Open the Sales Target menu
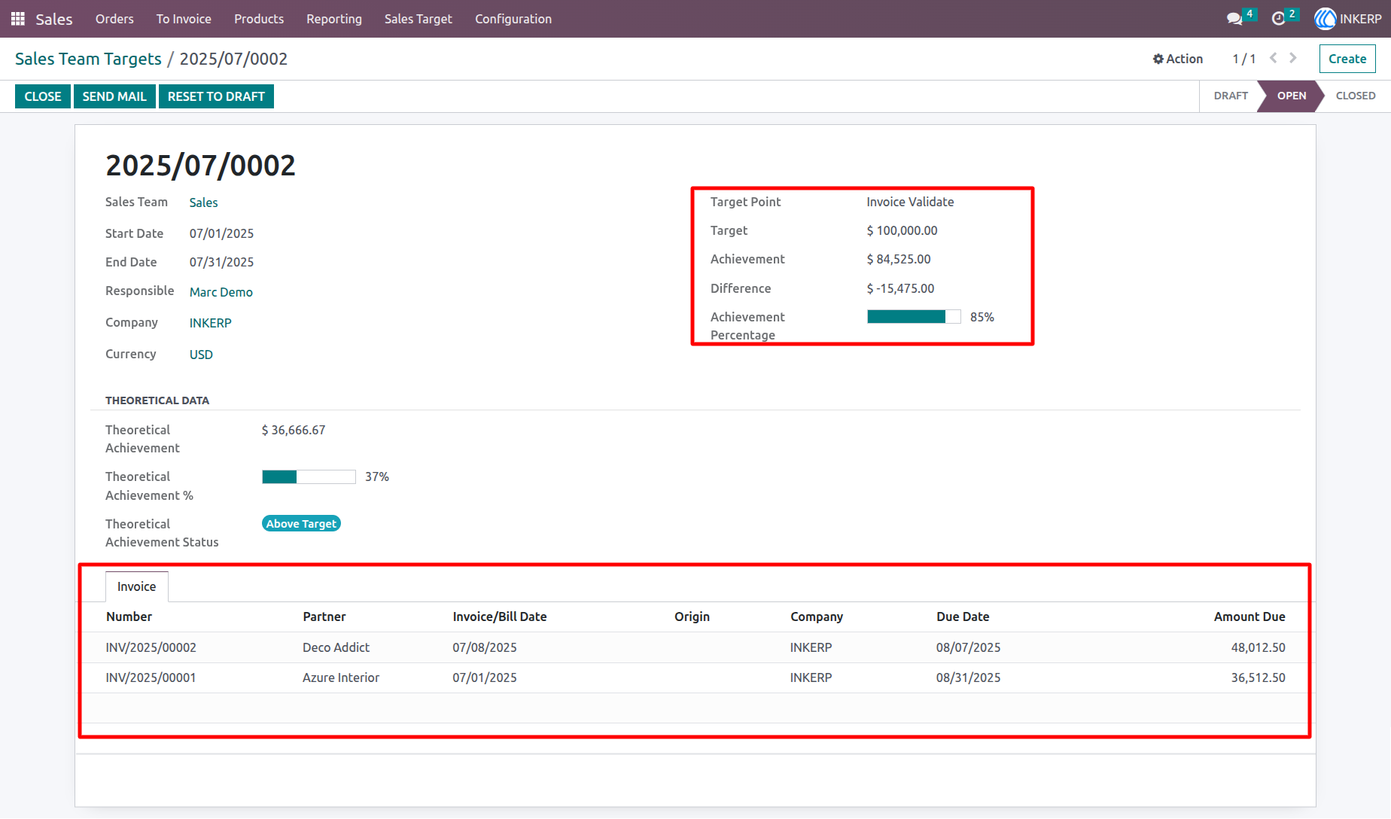Image resolution: width=1391 pixels, height=819 pixels. (419, 19)
